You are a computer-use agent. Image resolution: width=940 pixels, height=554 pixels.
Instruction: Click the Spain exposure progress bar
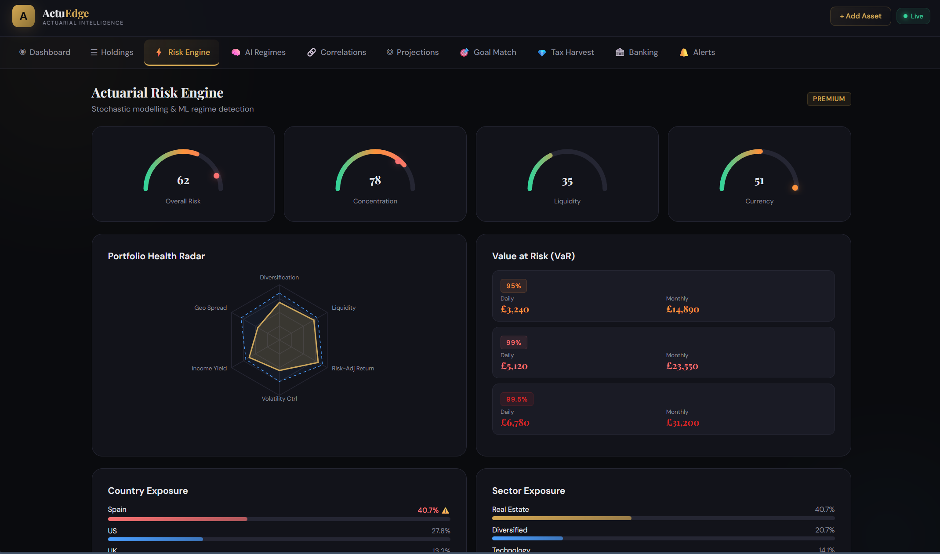(279, 519)
